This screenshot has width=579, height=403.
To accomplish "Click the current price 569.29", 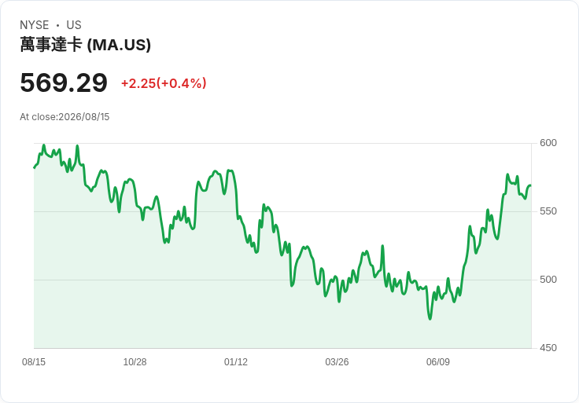I will click(64, 82).
